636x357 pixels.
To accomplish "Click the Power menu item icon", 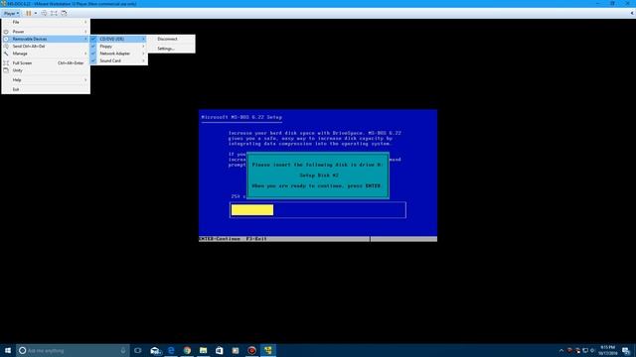I will 6,31.
